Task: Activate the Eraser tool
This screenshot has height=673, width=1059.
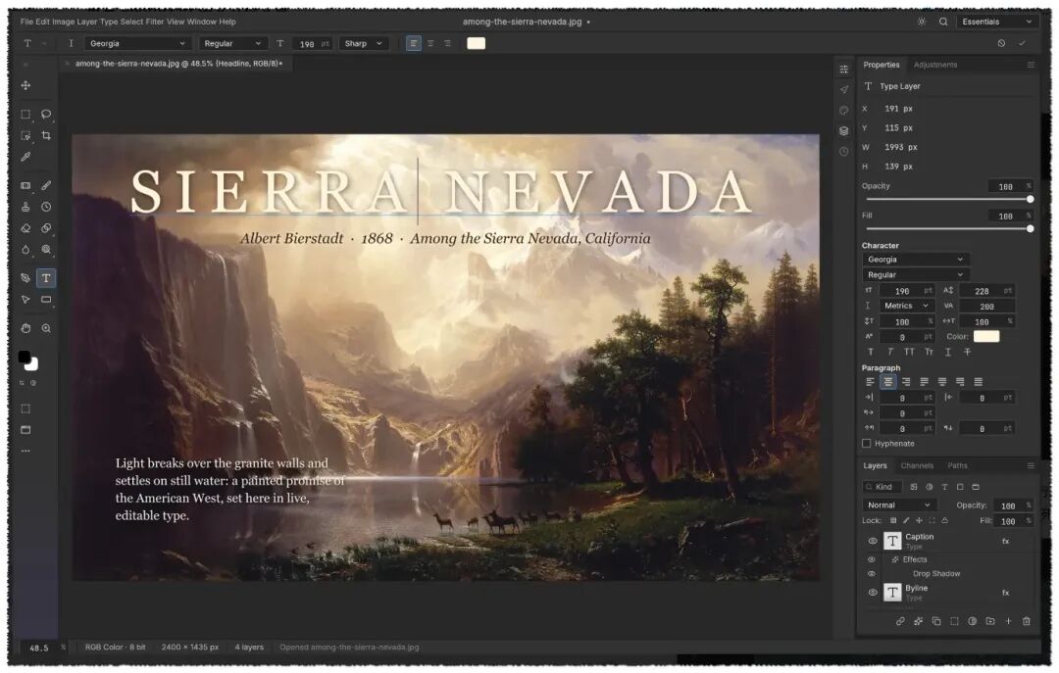Action: [x=25, y=228]
